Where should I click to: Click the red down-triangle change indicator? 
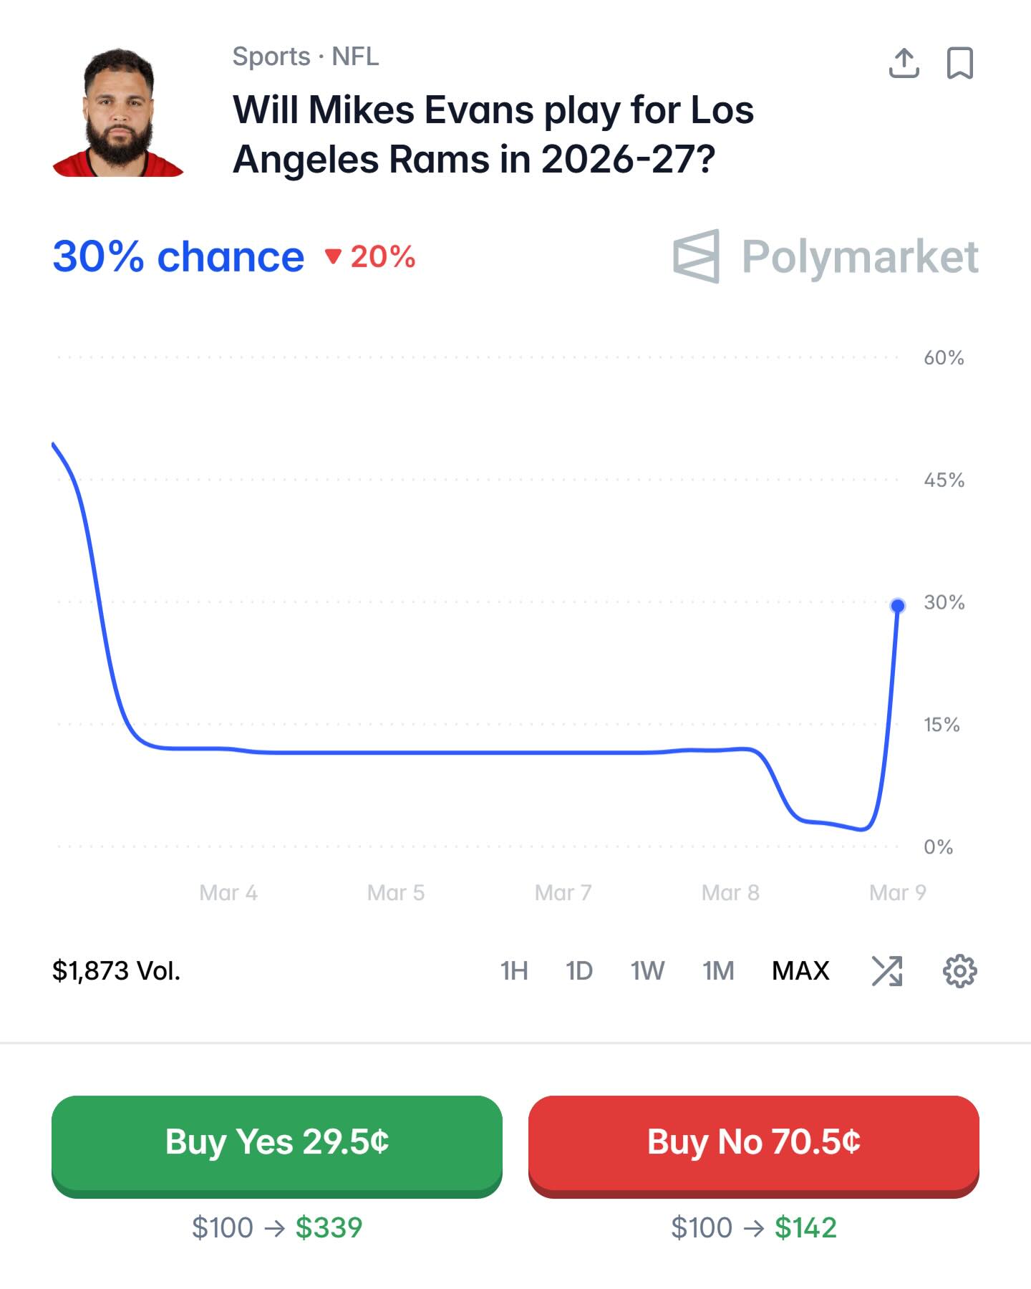pyautogui.click(x=333, y=256)
